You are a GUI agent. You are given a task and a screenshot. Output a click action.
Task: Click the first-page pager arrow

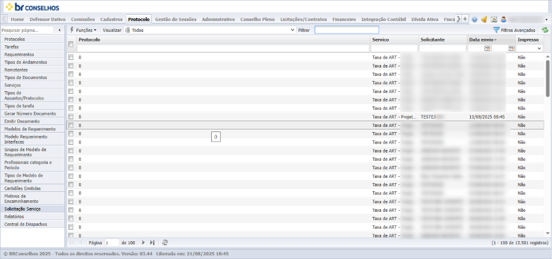(71, 242)
